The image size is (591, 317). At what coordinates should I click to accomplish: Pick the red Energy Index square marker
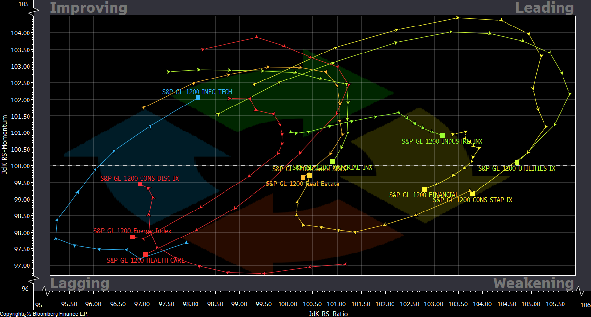(133, 237)
